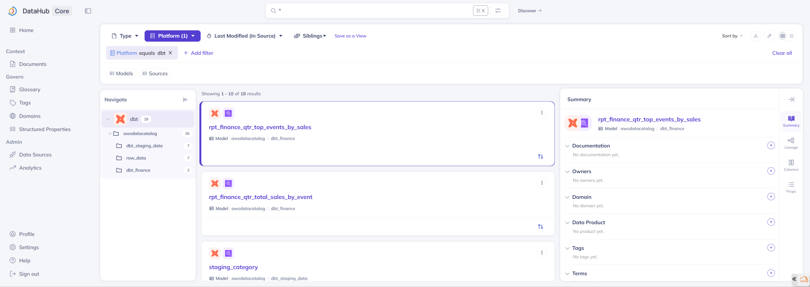
Task: Open the Type filter dropdown
Action: click(125, 36)
